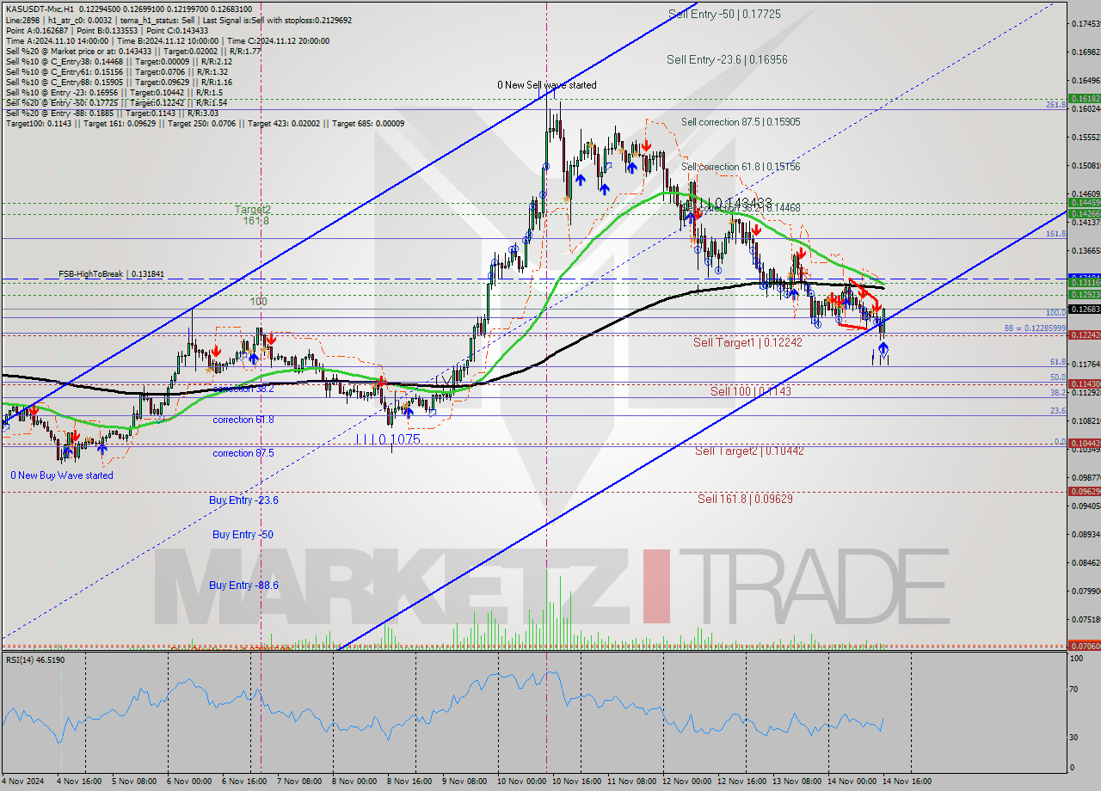Click the green 0.14266 price tag
The width and height of the screenshot is (1101, 791).
1084,213
